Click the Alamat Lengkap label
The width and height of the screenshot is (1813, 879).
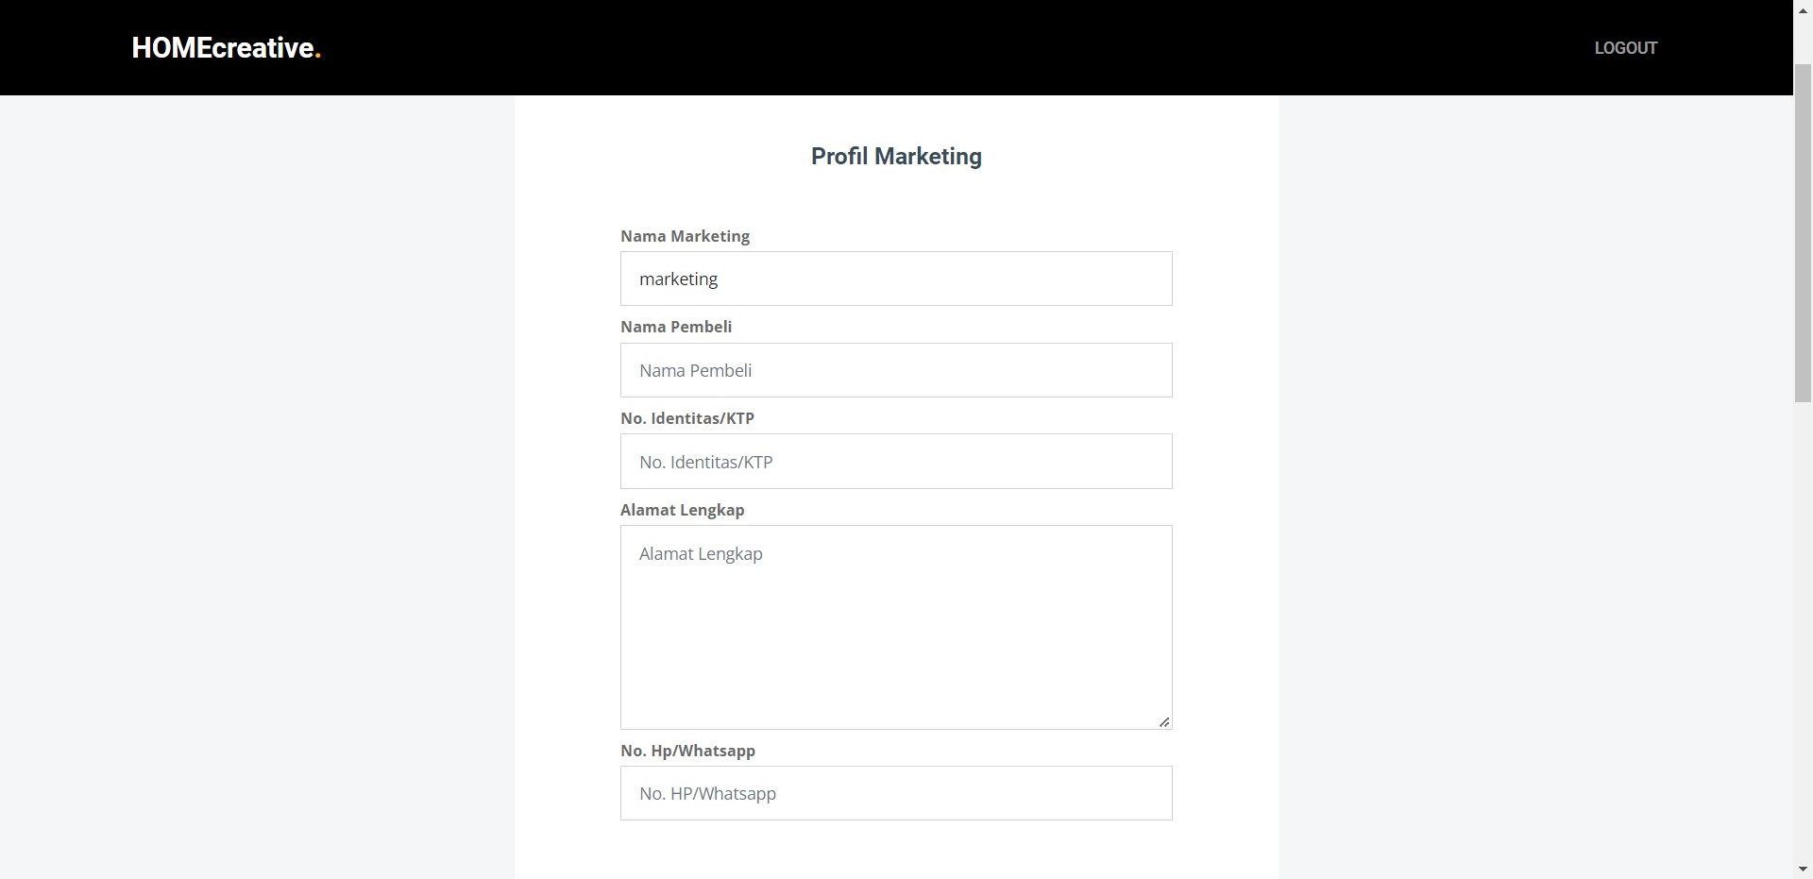[x=682, y=510]
